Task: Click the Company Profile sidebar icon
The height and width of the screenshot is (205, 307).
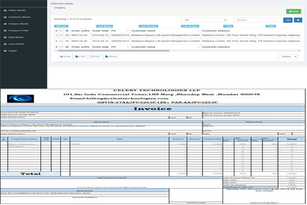Action: pyautogui.click(x=5, y=30)
